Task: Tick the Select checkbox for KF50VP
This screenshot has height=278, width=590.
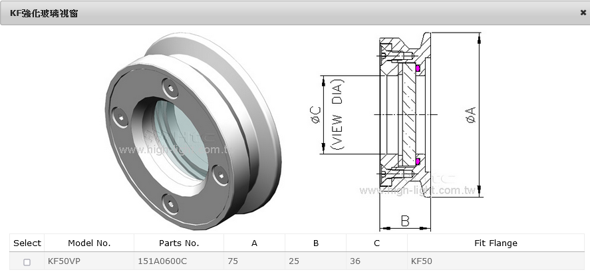Action: (x=27, y=262)
